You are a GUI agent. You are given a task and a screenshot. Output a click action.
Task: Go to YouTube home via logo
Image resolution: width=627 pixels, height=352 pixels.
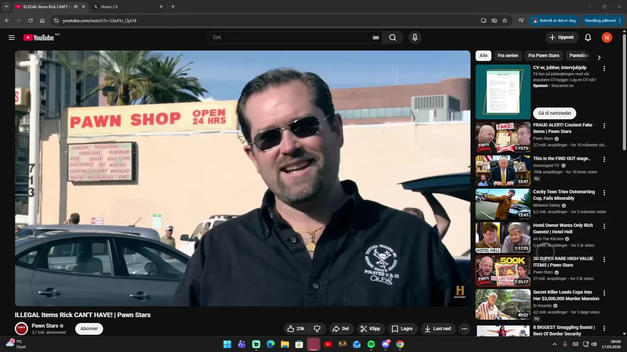39,38
